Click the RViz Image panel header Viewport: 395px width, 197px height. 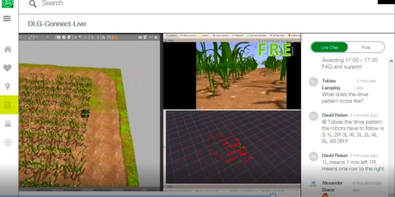click(232, 40)
